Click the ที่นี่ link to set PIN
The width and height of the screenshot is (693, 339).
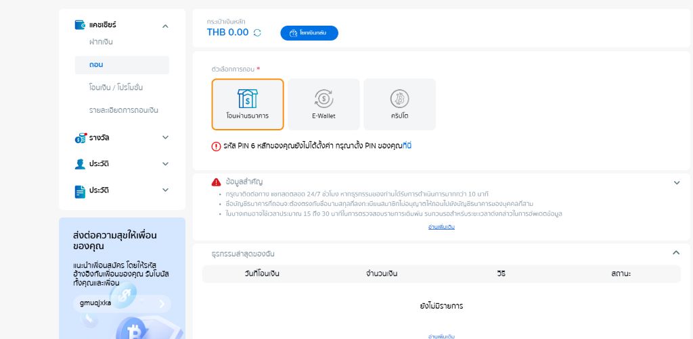(407, 146)
